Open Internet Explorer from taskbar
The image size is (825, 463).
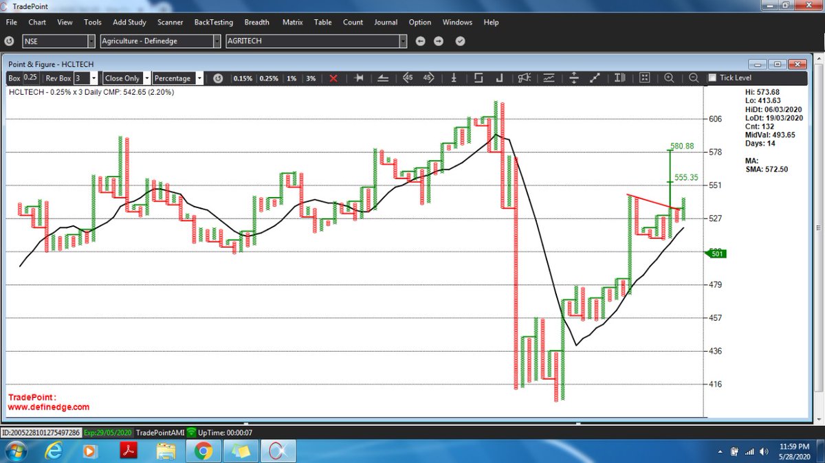[x=54, y=451]
